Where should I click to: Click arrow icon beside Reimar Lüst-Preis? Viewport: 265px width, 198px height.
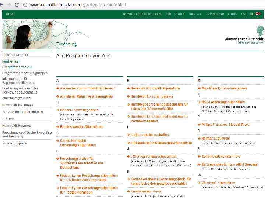click(199, 138)
